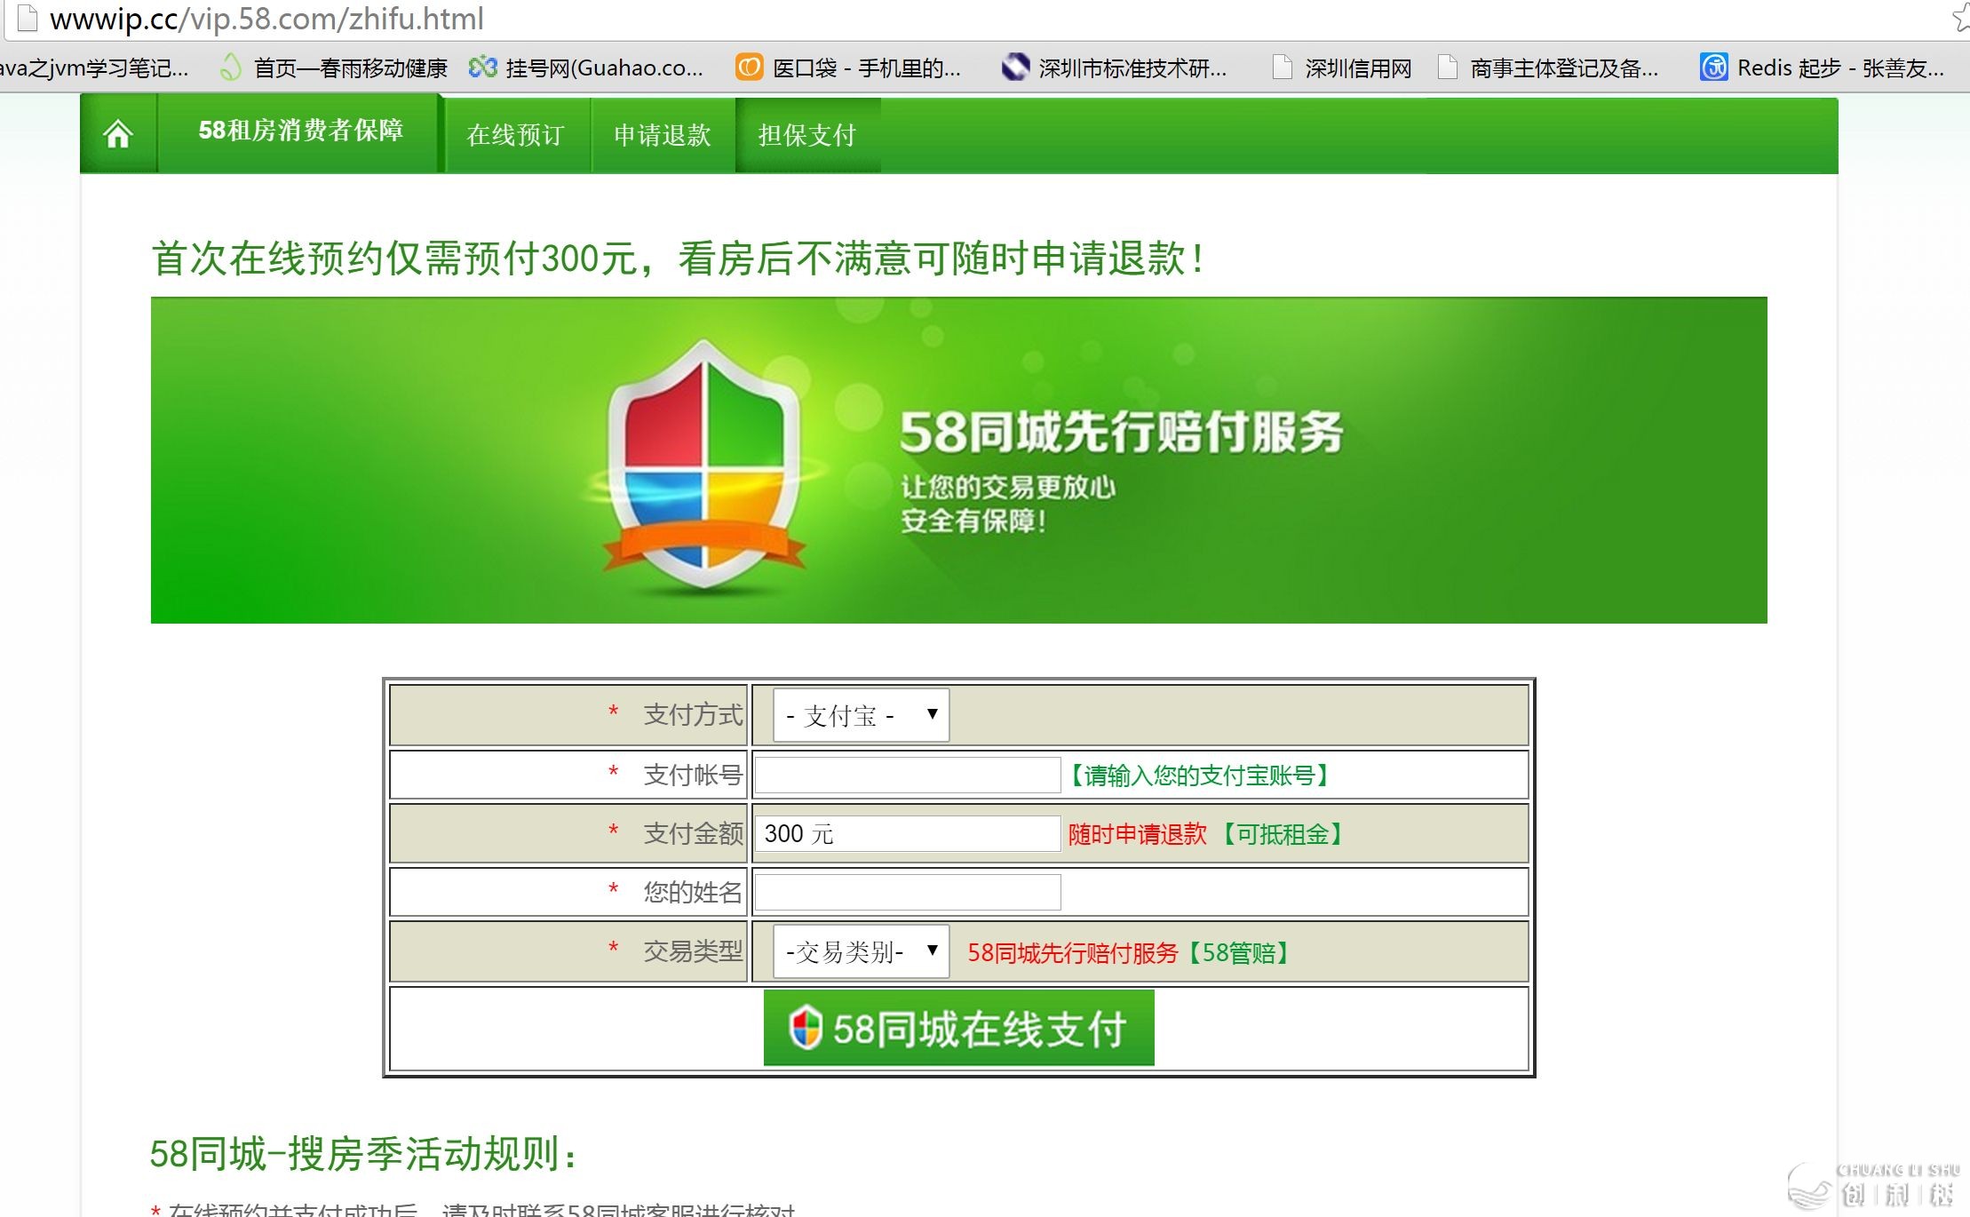Screen dimensions: 1970x1217
Task: Click the 【58管赔】 green text
Action: click(1240, 953)
